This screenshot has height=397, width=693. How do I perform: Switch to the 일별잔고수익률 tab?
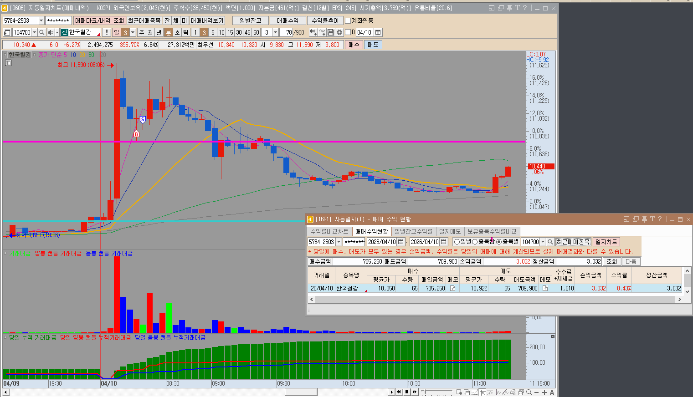(414, 231)
